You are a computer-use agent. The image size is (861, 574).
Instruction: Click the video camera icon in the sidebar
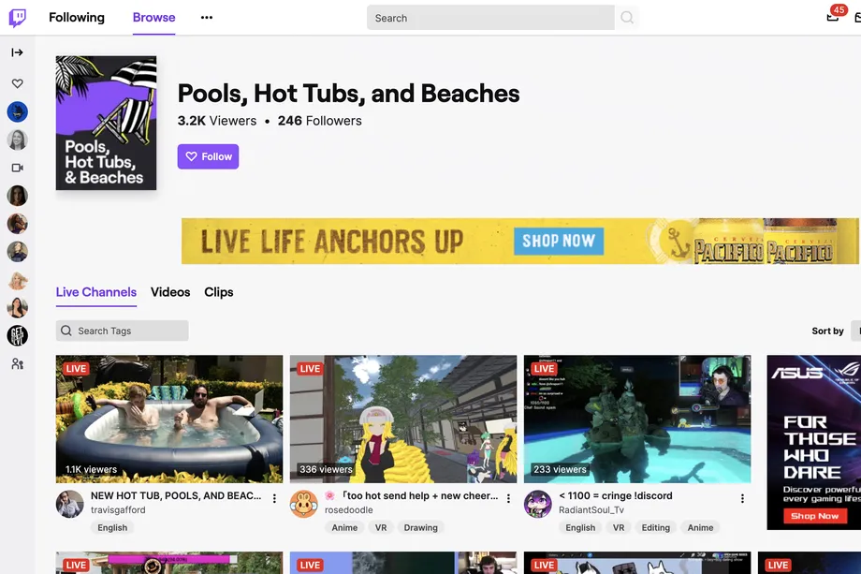[x=18, y=168]
